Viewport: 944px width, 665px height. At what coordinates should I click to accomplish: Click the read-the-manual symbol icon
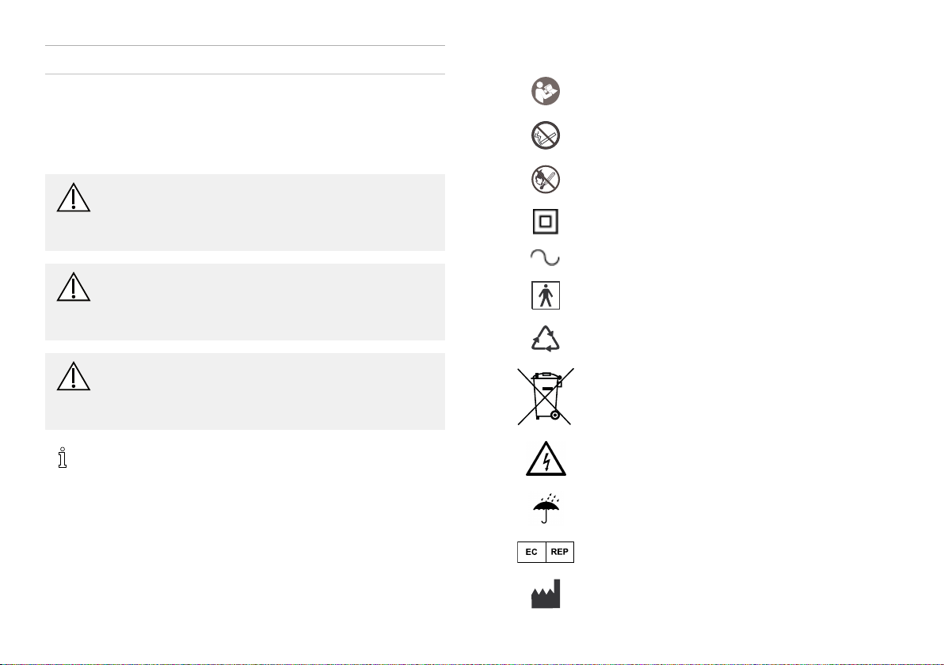tap(546, 92)
